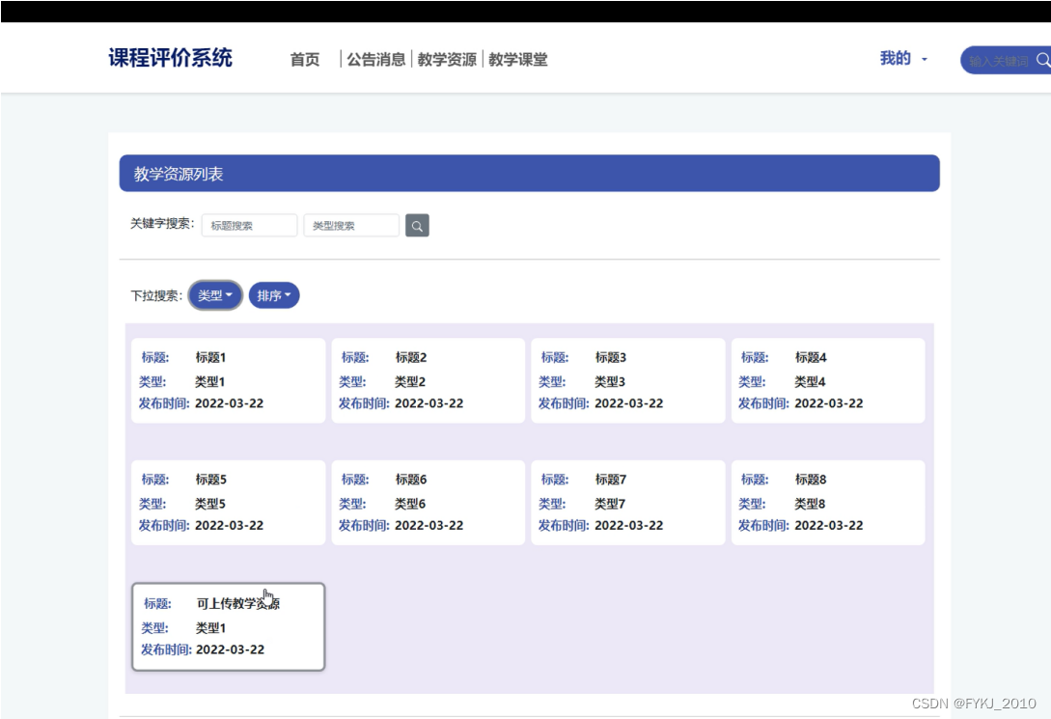This screenshot has height=719, width=1051.
Task: Open 教学课堂 navigation item
Action: [x=518, y=60]
